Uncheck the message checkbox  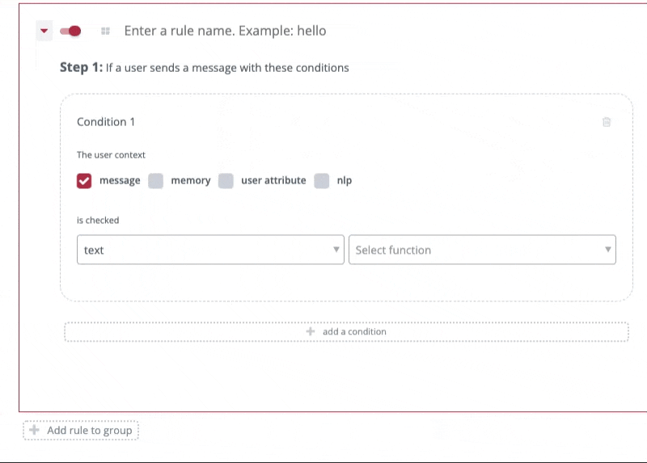[x=84, y=181]
